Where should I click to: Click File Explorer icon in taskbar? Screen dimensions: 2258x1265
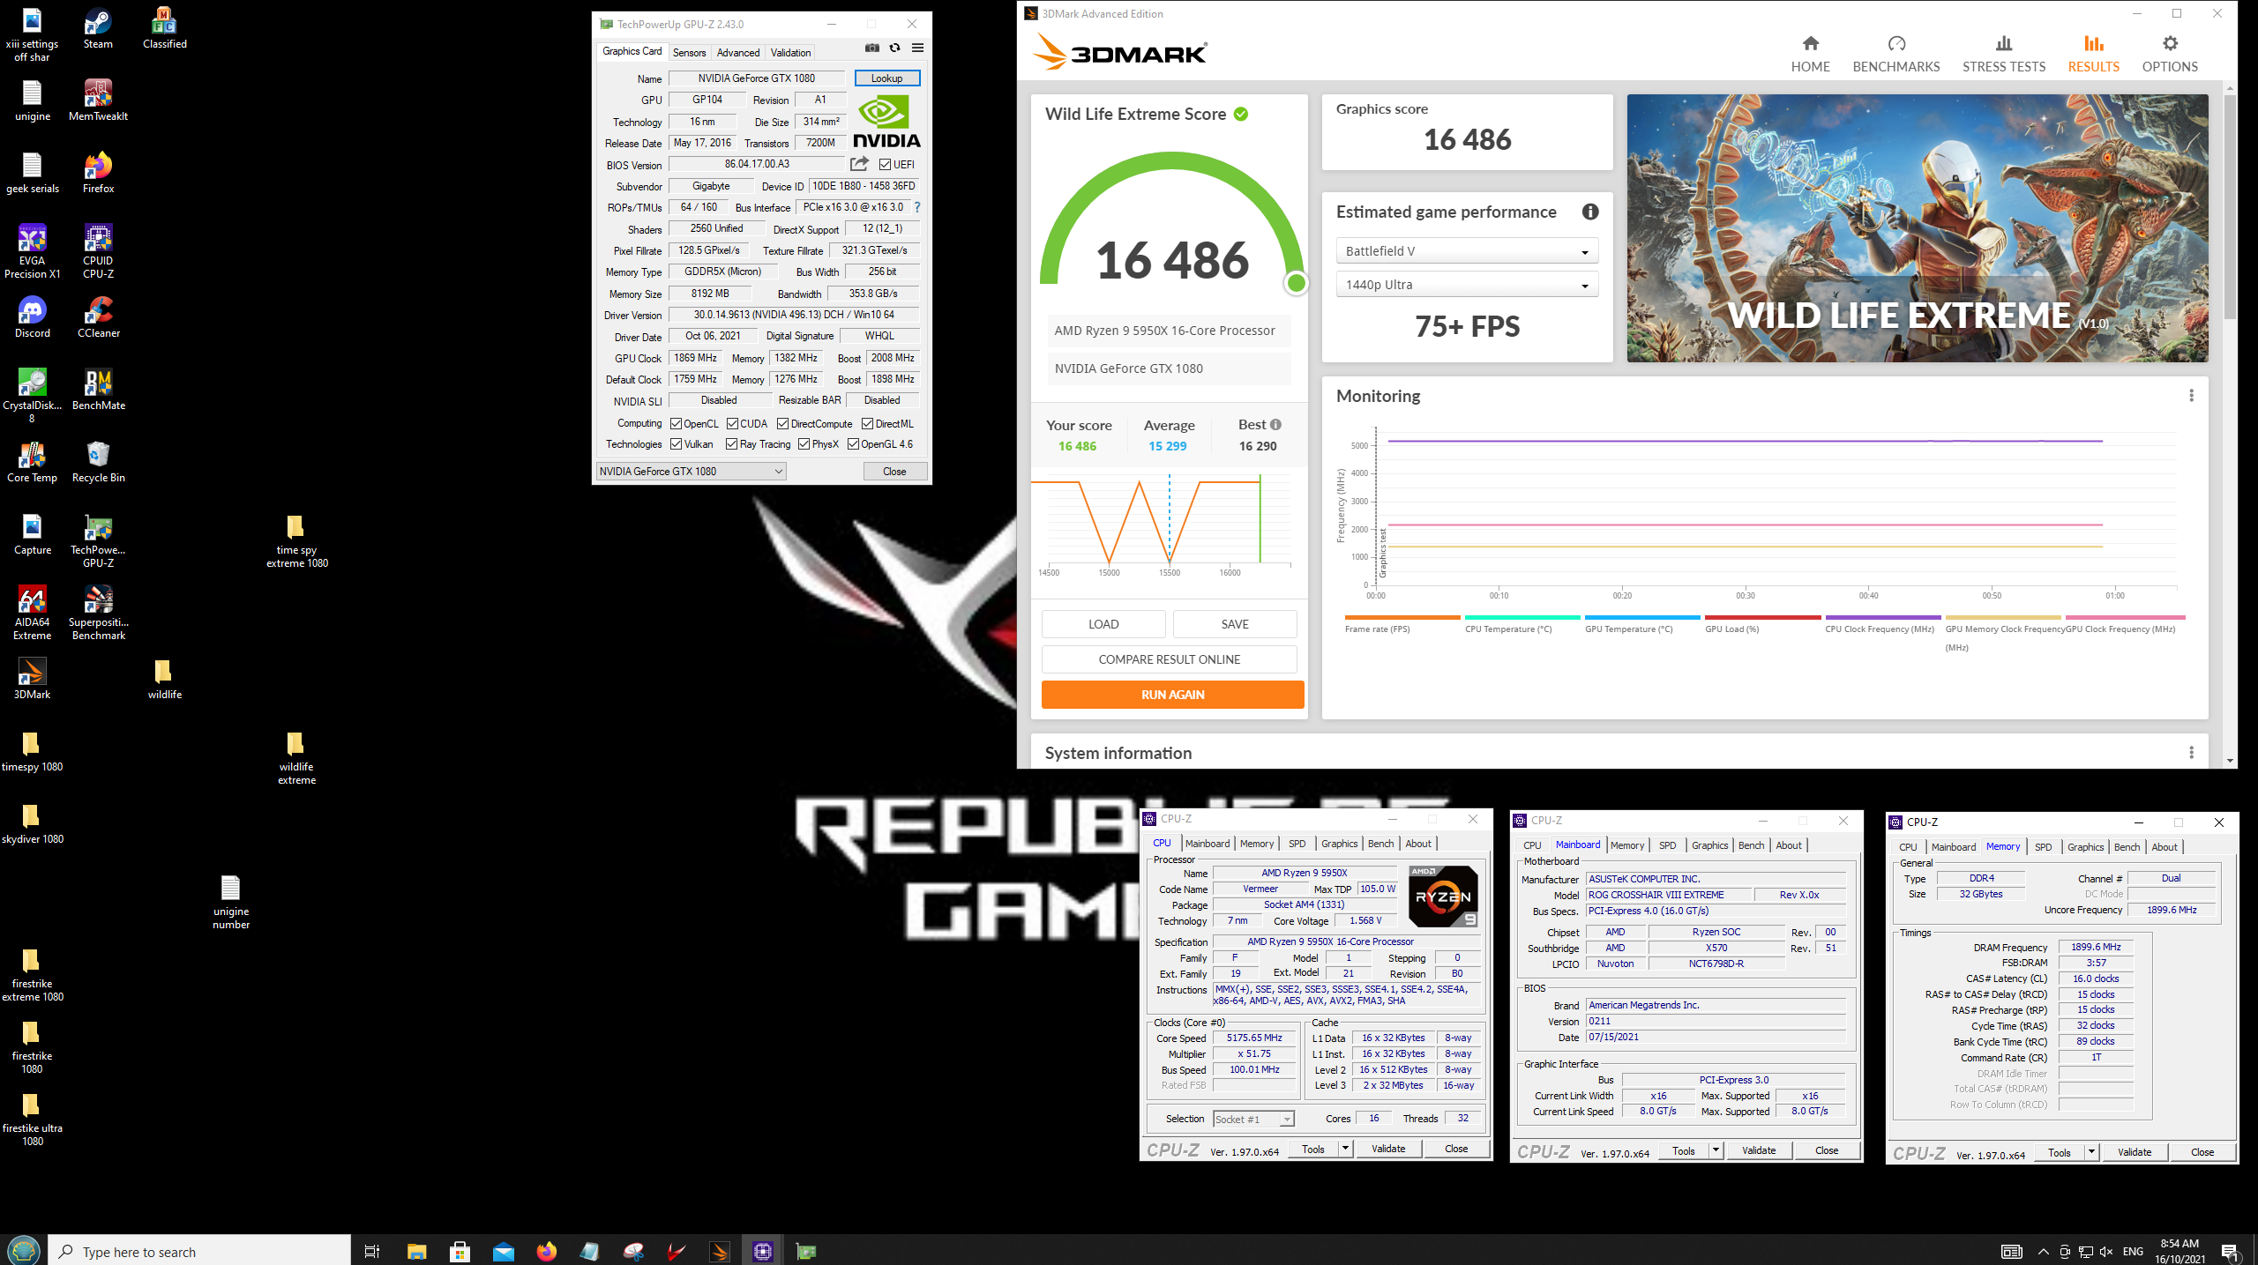click(416, 1251)
